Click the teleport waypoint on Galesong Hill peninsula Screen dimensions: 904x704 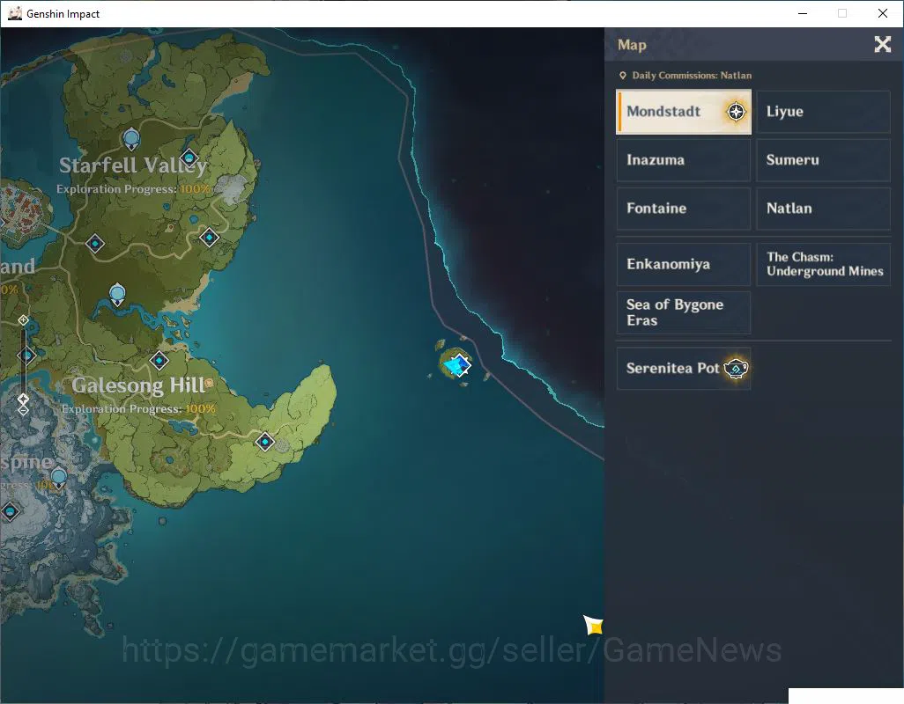(x=265, y=442)
